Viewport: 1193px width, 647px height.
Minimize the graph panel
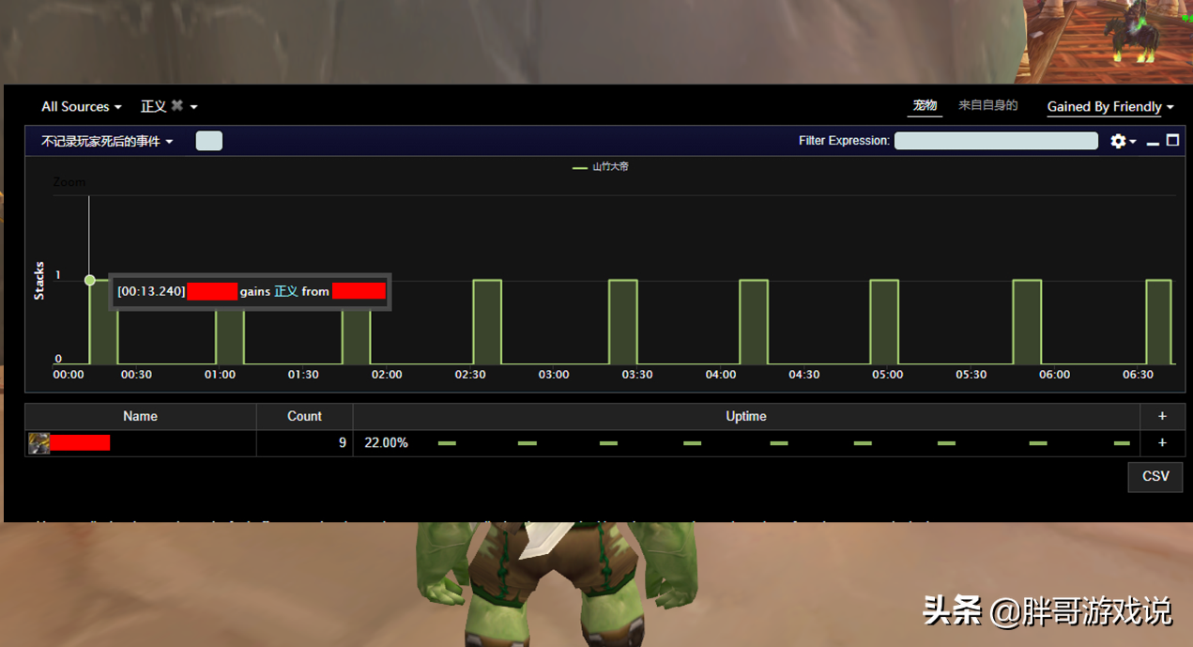point(1153,142)
